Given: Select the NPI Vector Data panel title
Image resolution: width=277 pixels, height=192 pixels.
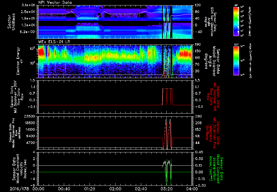Looking at the screenshot, I should tap(55, 2).
